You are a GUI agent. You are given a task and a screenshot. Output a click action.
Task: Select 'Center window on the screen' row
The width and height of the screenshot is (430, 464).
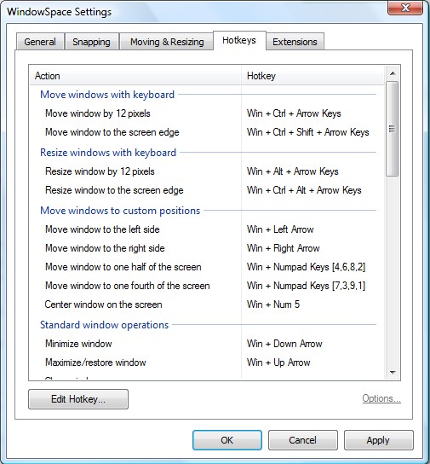pyautogui.click(x=207, y=304)
